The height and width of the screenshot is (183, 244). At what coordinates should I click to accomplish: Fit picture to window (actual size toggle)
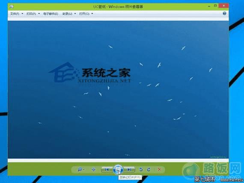coord(93,169)
